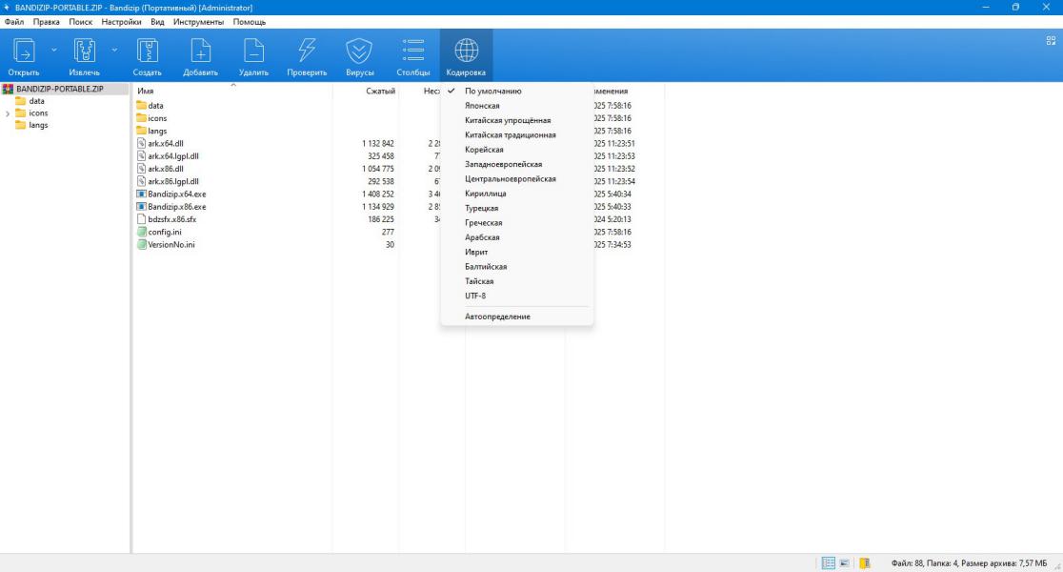This screenshot has width=1063, height=572.
Task: Click the Проверить (Test) lightning icon
Action: (307, 51)
